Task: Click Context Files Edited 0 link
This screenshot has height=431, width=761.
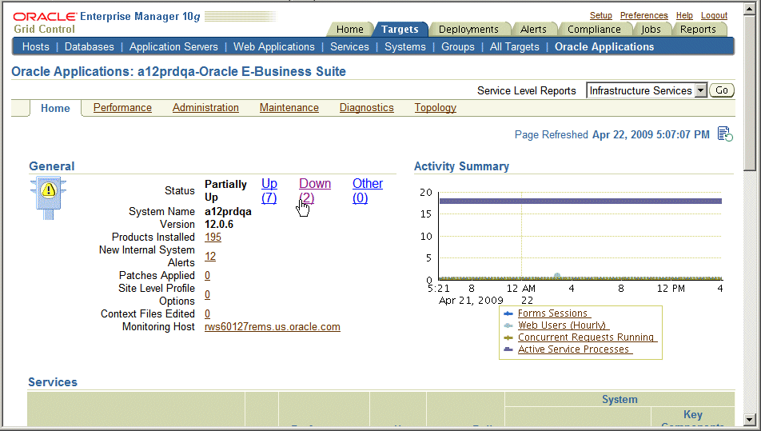Action: 207,313
